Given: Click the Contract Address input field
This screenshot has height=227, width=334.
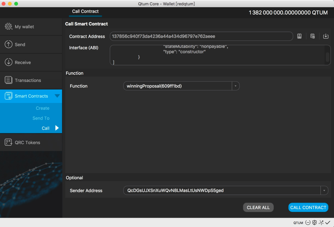Looking at the screenshot, I should [201, 36].
